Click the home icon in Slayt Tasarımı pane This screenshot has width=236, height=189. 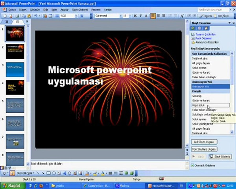[206, 28]
